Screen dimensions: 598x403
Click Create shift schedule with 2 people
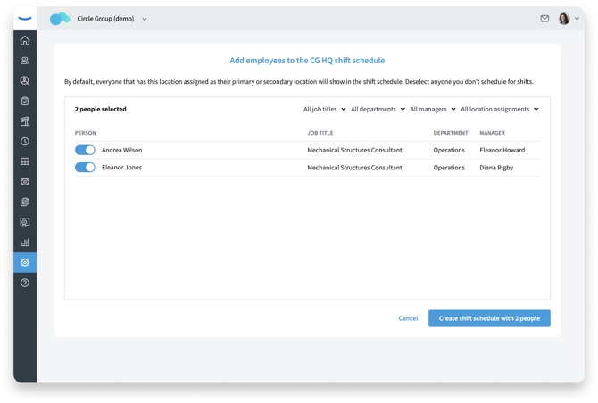489,318
